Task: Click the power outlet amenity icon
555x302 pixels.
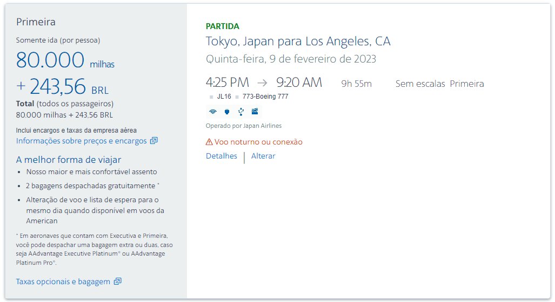Action: [227, 112]
